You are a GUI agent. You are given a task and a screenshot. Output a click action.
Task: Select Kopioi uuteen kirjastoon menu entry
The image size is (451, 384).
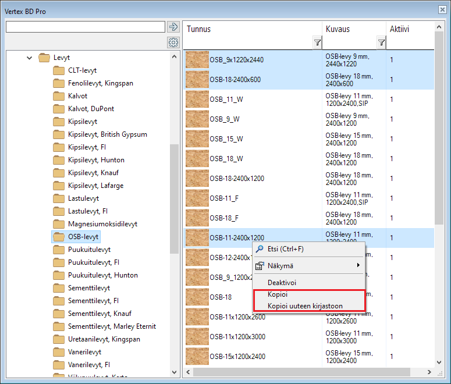coord(305,306)
